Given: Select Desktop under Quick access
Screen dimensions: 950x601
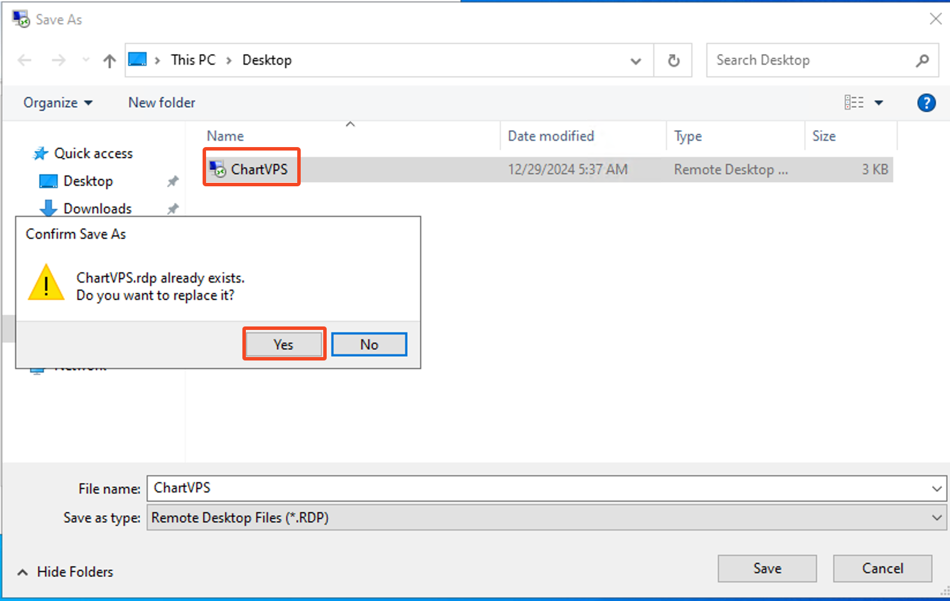Looking at the screenshot, I should click(88, 181).
